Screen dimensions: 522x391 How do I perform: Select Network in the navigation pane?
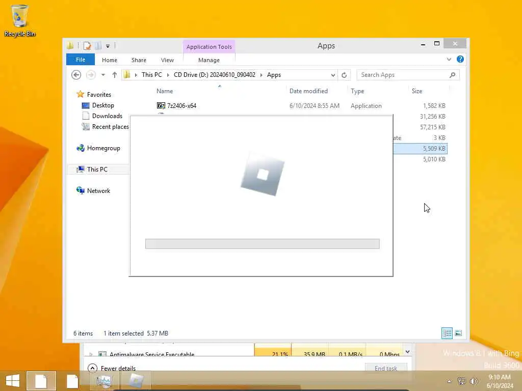point(98,190)
